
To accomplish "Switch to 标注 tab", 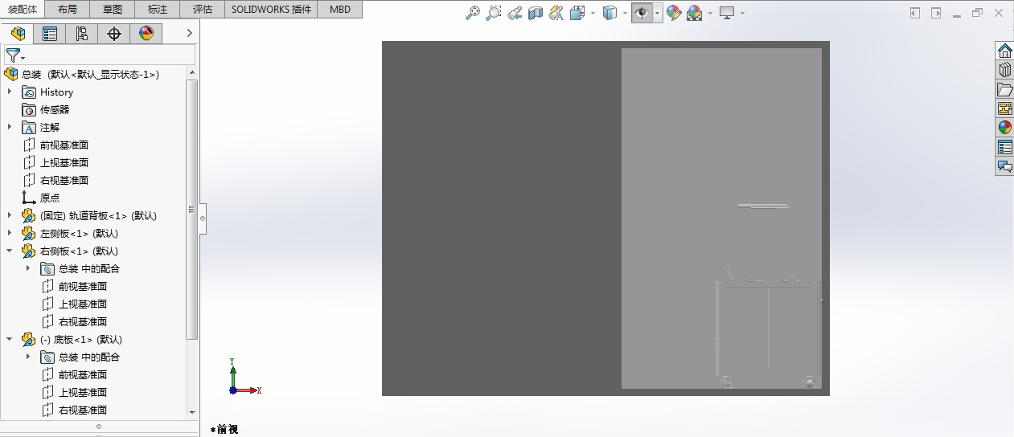I will [x=158, y=10].
